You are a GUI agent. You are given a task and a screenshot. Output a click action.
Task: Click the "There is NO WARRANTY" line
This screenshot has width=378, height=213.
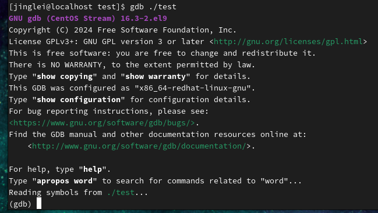pyautogui.click(x=132, y=65)
